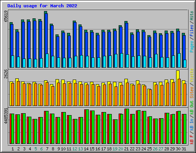Click day label 18 on the x-axis

coord(109,149)
